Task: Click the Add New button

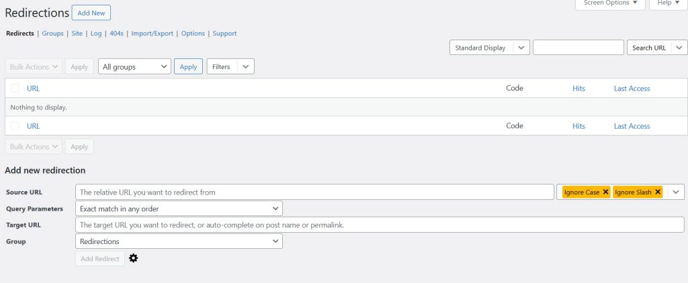Action: pos(91,13)
